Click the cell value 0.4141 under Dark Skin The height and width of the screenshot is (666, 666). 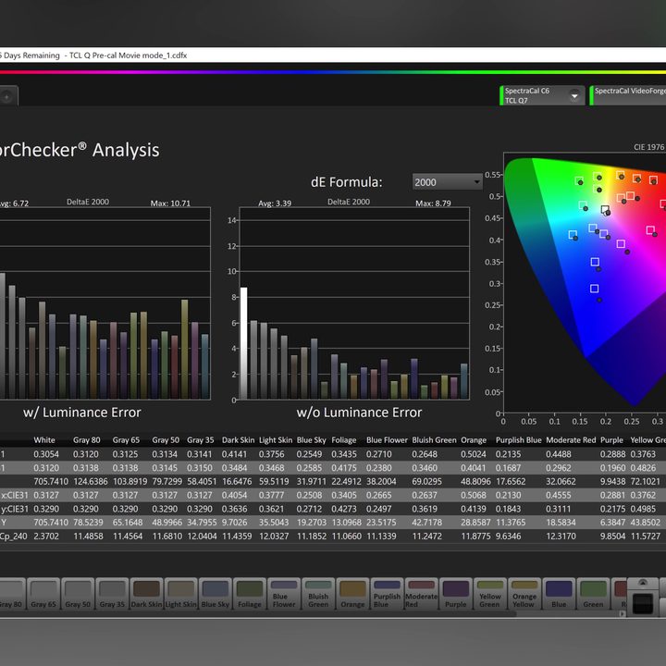[234, 454]
